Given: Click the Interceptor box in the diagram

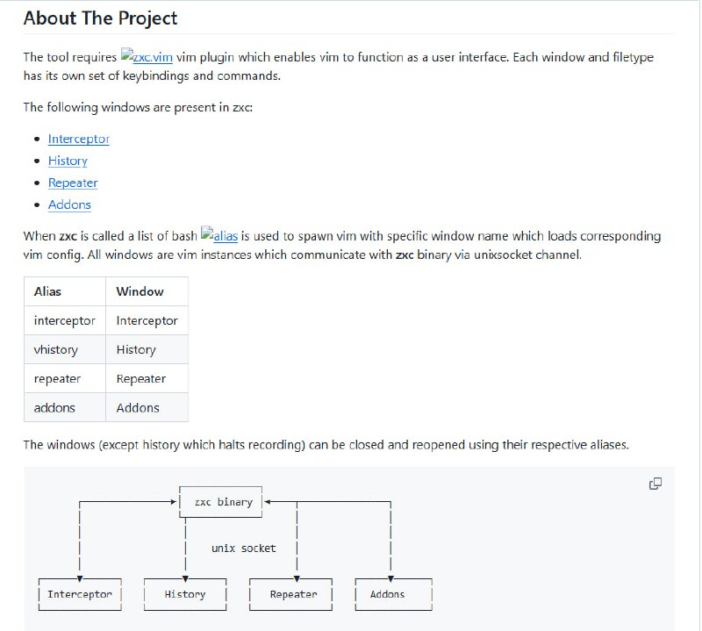Looking at the screenshot, I should click(x=80, y=594).
